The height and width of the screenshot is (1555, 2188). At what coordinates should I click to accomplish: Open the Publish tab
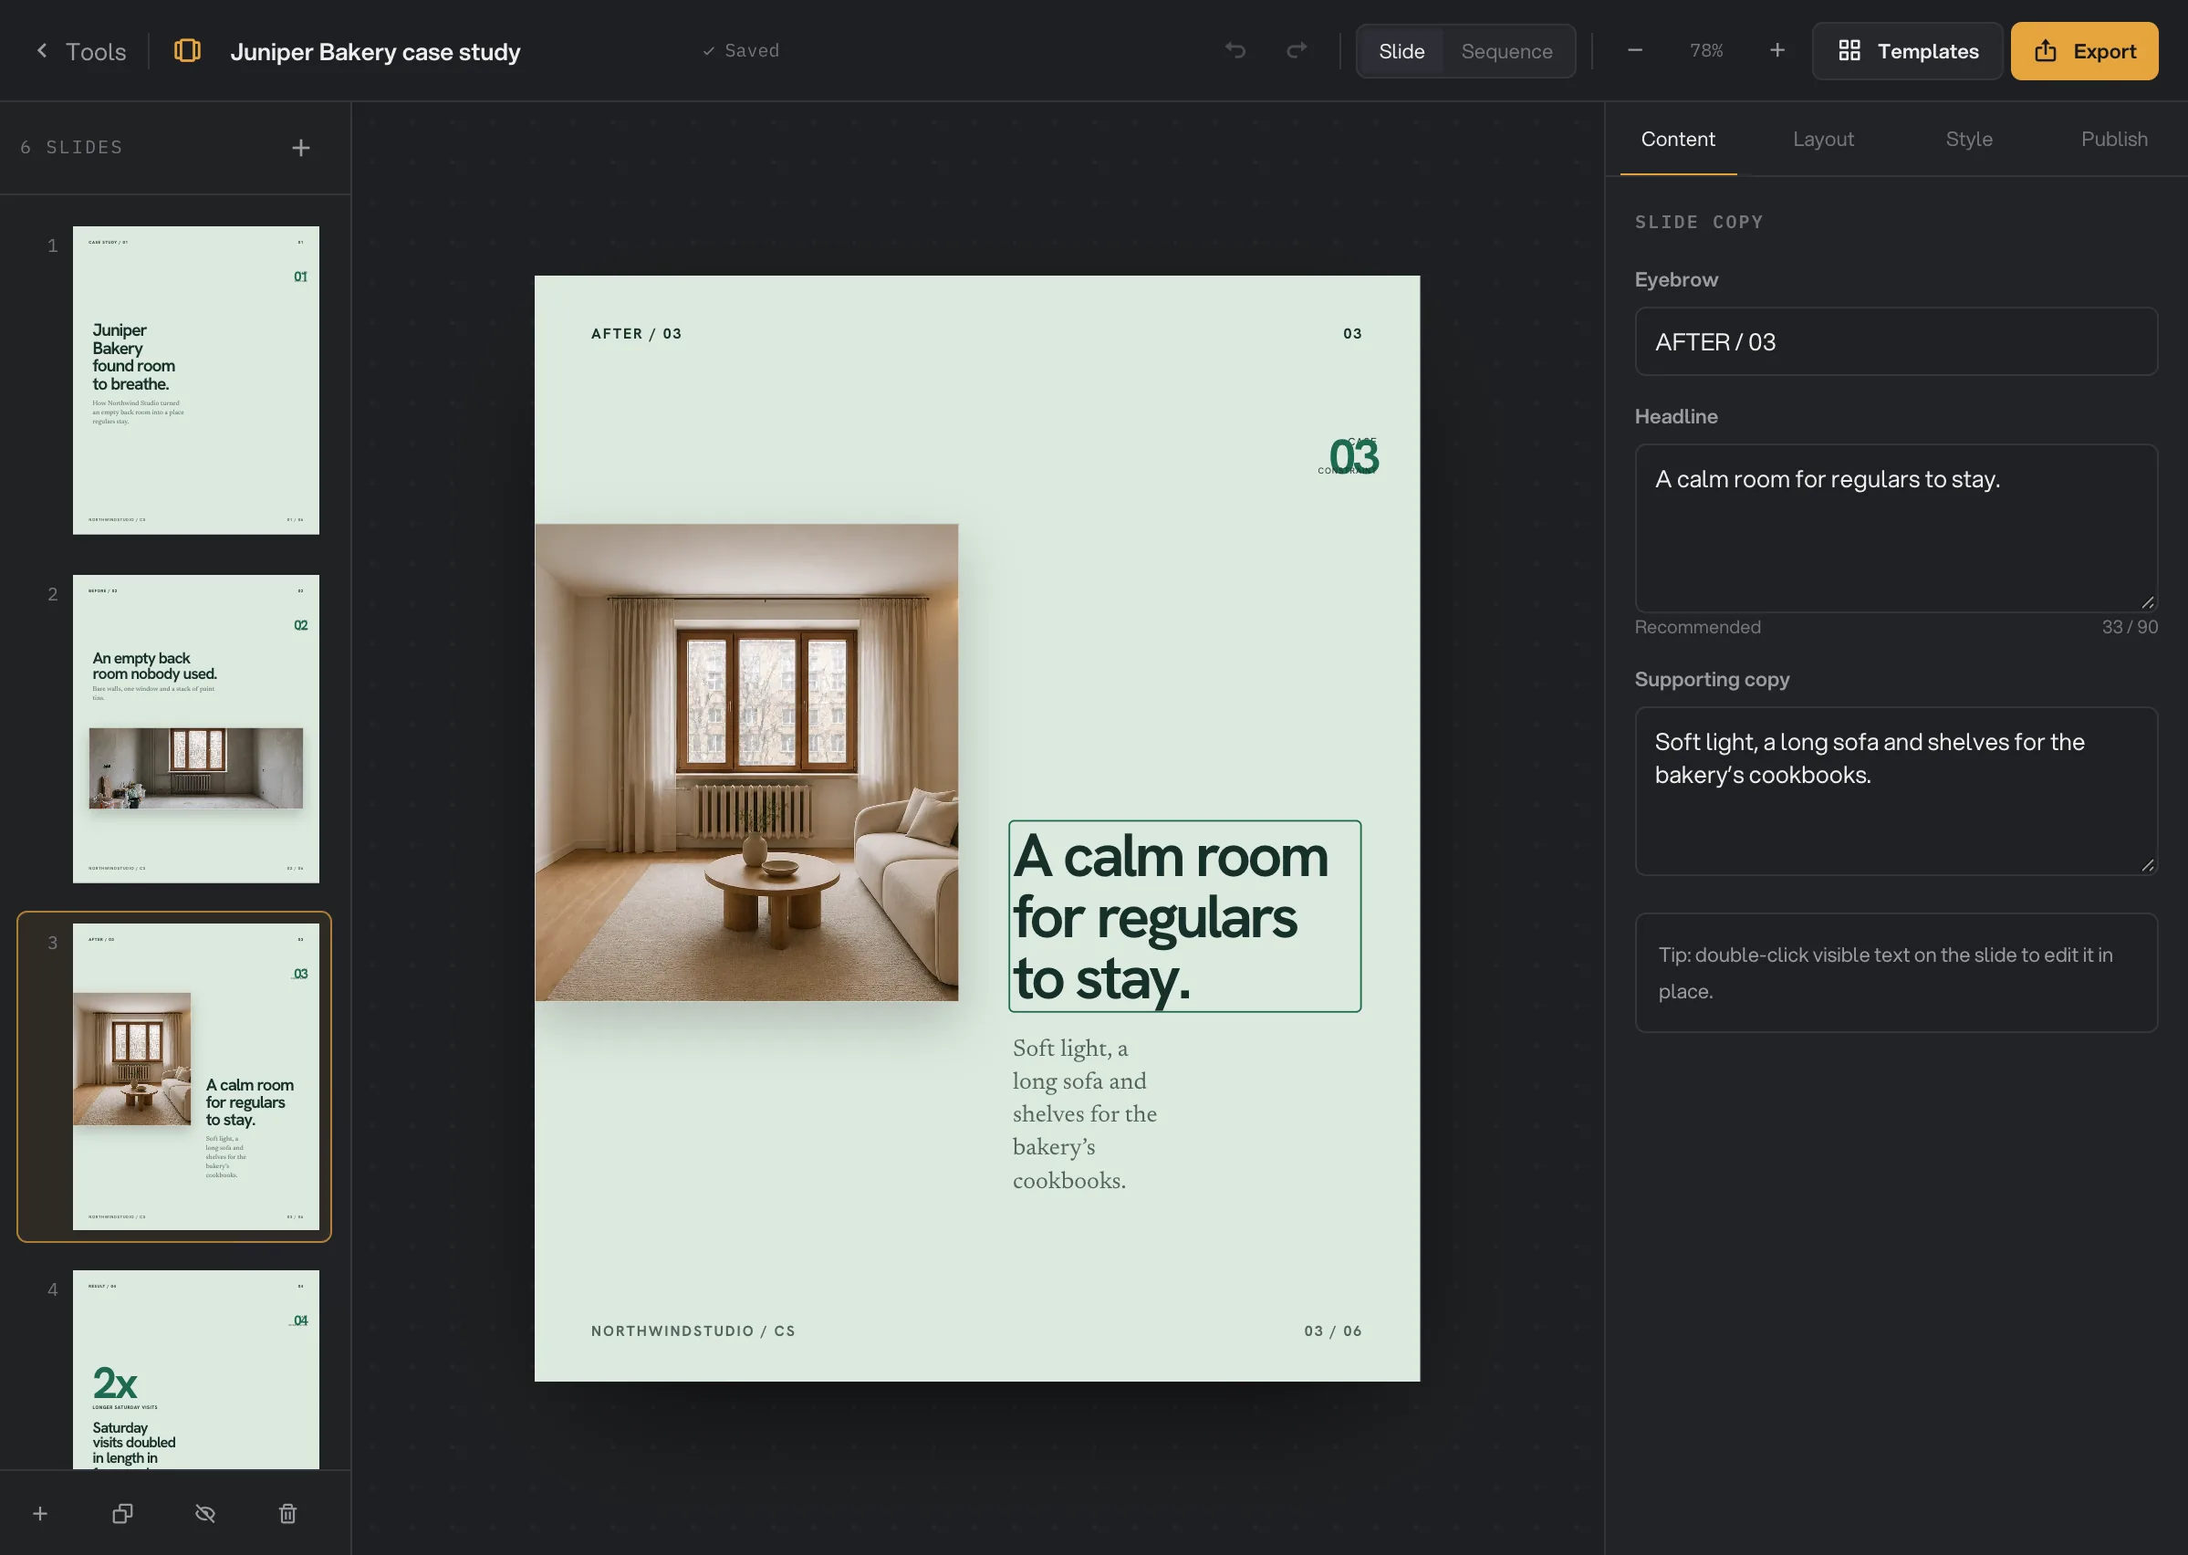(x=2113, y=139)
